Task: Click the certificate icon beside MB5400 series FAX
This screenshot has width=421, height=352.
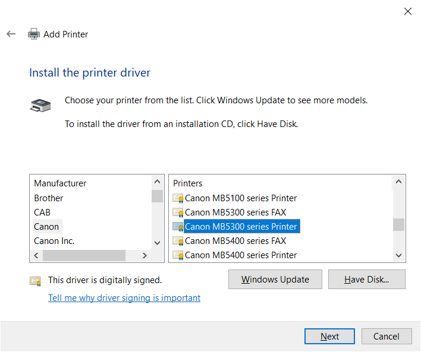Action: [x=178, y=241]
